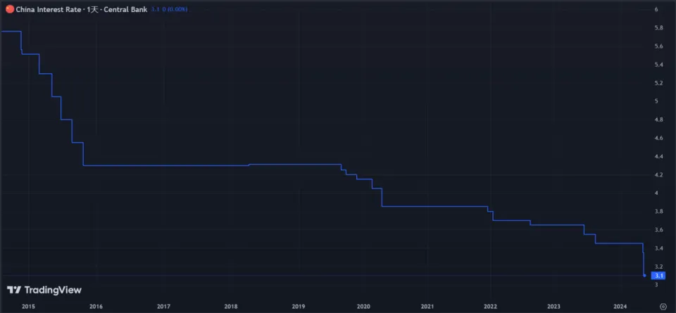Screen dimensions: 676x313
Task: Click the TradingView logo
Action: [x=44, y=290]
